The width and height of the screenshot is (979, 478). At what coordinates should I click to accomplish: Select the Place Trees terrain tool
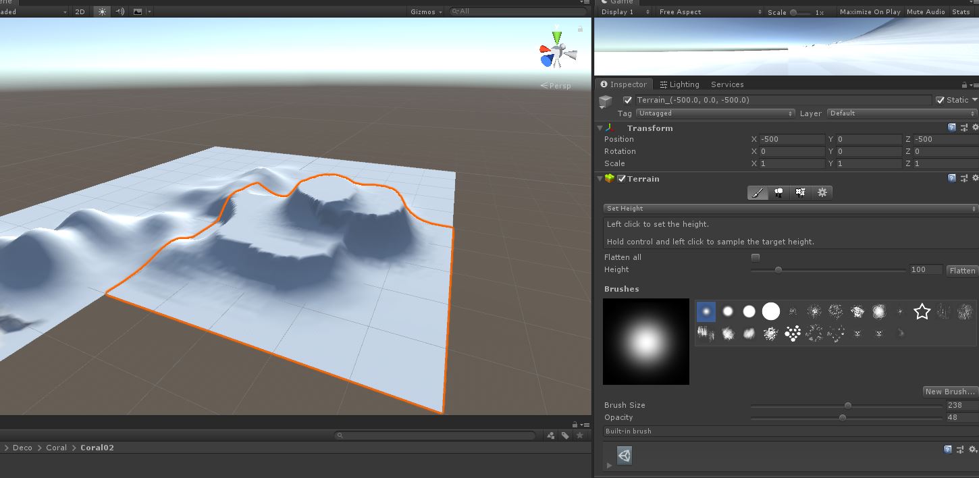pyautogui.click(x=779, y=192)
